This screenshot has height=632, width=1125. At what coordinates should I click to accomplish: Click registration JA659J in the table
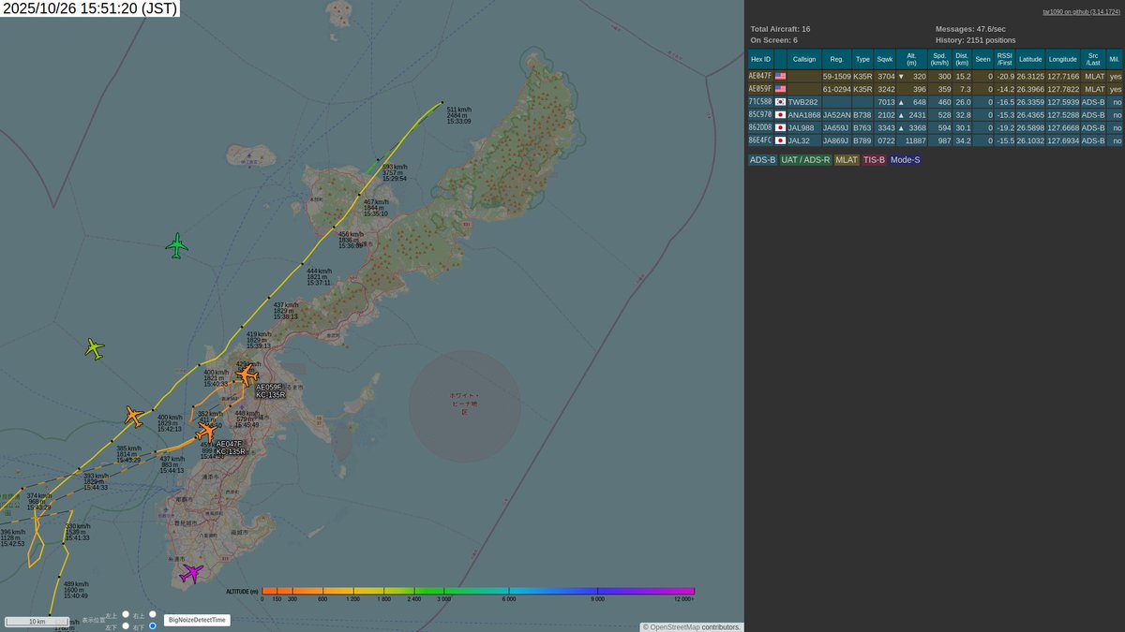(x=837, y=127)
